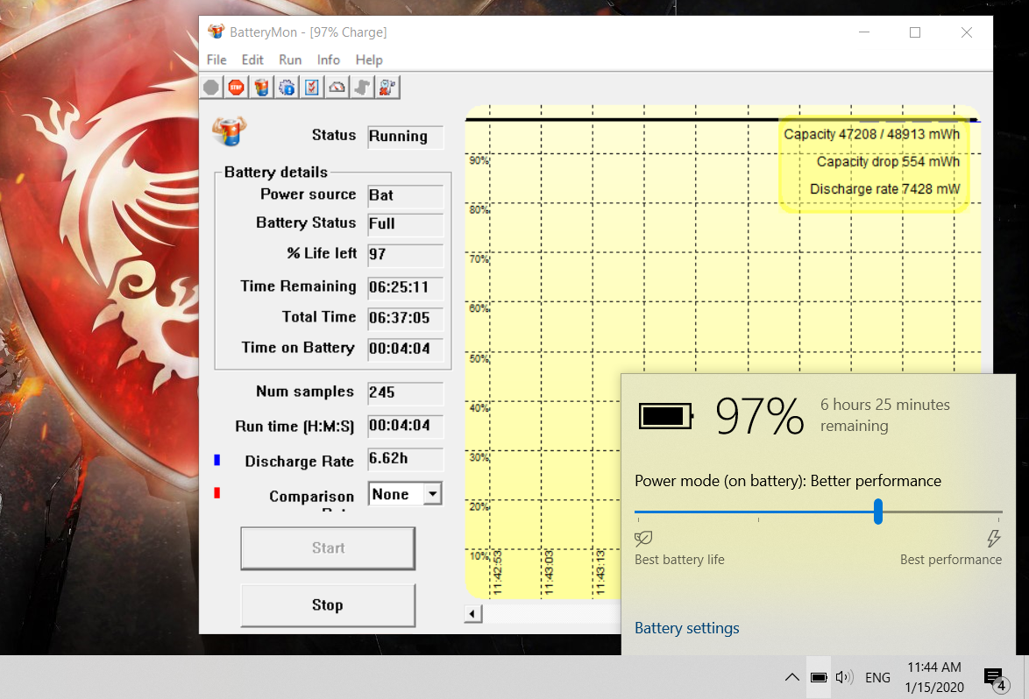Click the 90% axis label on chart

(479, 160)
